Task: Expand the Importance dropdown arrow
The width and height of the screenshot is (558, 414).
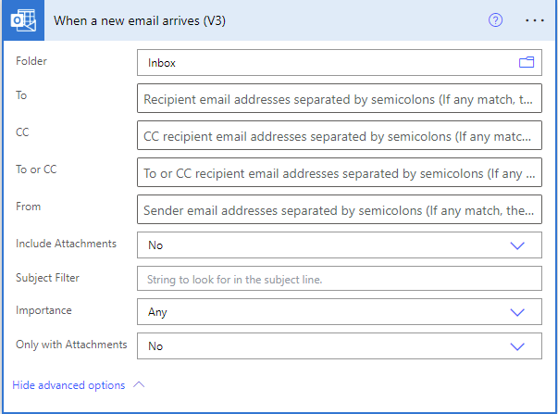Action: coord(517,312)
